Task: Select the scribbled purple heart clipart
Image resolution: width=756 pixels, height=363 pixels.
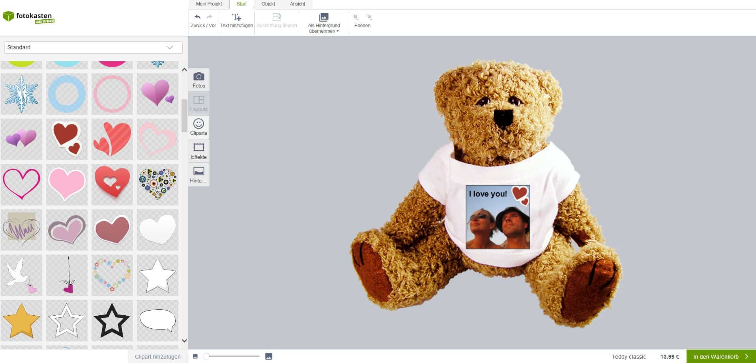Action: coord(21,230)
